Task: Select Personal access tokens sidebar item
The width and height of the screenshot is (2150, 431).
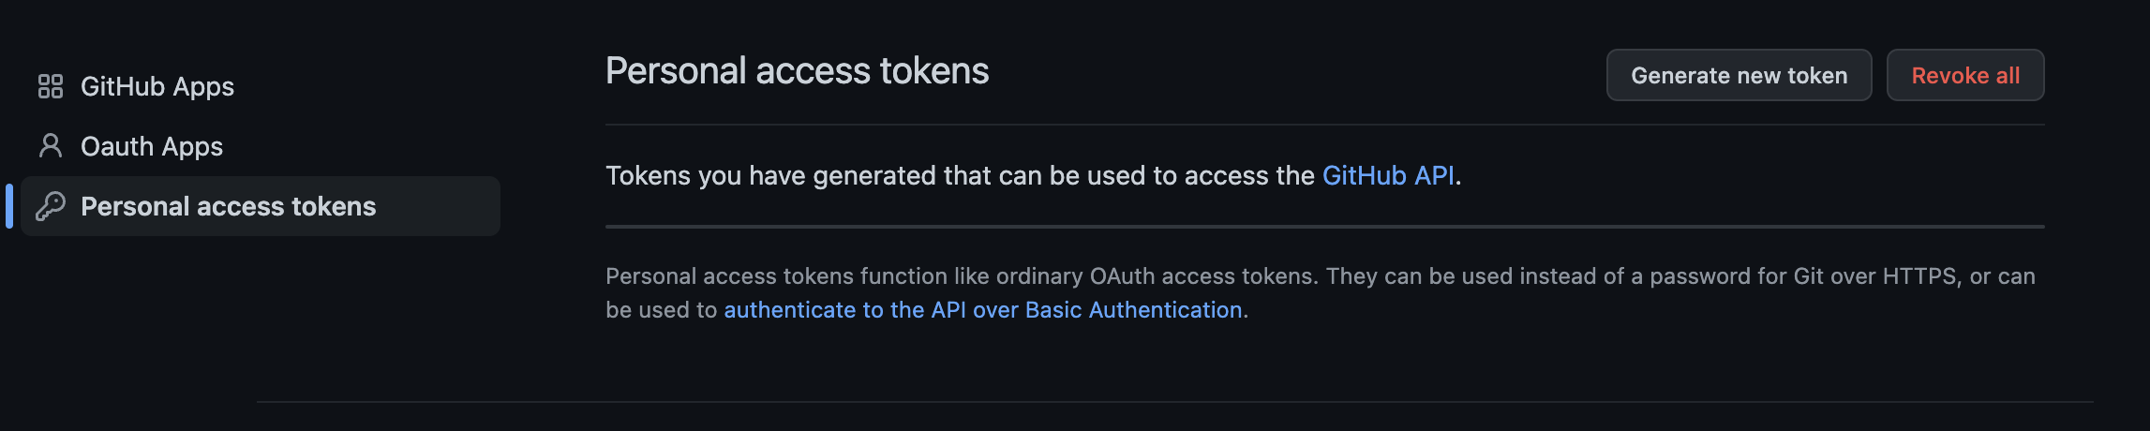Action: tap(261, 206)
